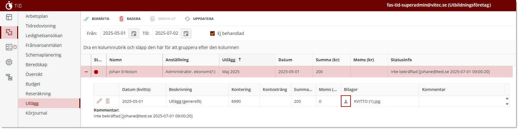
Task: Delete the receipt row with trash icon
Action: coord(108,101)
